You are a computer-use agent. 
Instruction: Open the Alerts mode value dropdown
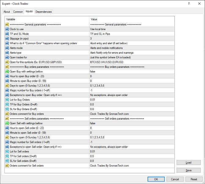tap(132, 48)
